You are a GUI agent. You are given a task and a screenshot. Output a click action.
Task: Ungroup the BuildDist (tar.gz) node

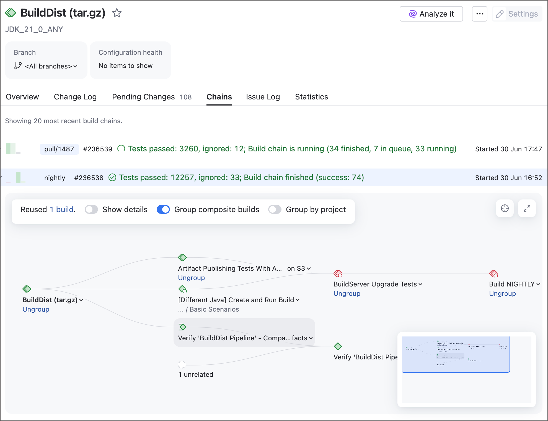coord(36,309)
